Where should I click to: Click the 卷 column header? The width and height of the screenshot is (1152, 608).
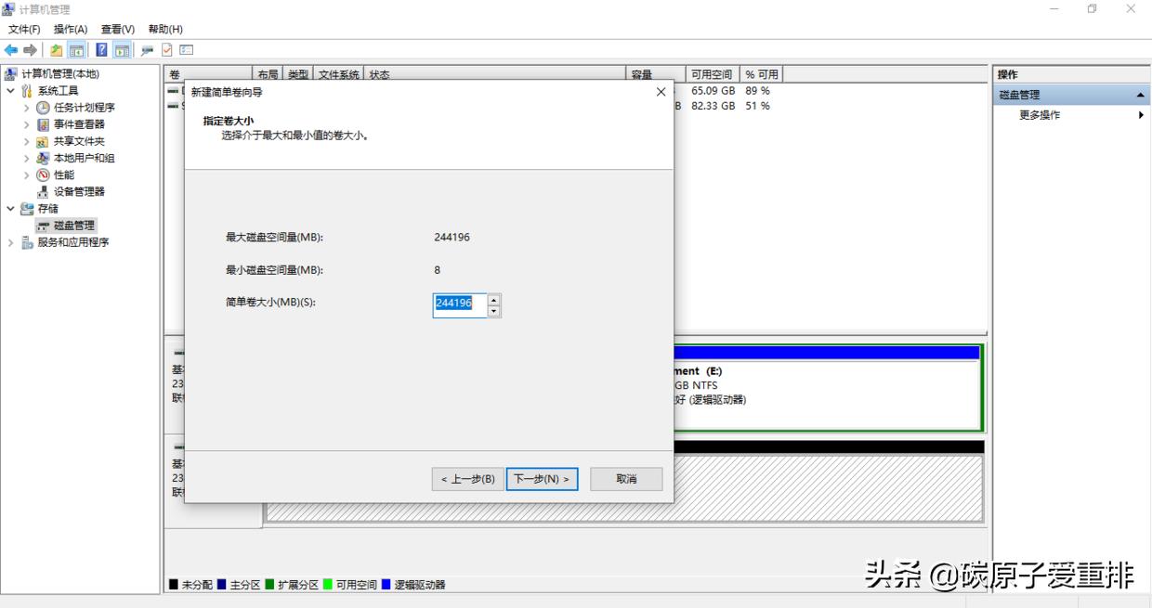point(209,74)
